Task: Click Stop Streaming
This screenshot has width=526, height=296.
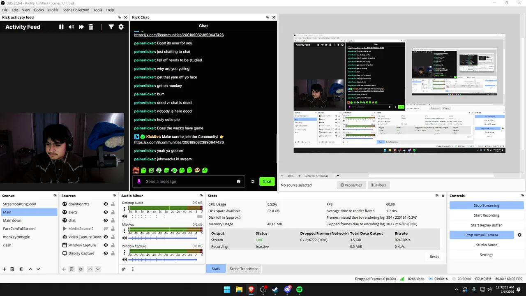Action: [x=486, y=206]
